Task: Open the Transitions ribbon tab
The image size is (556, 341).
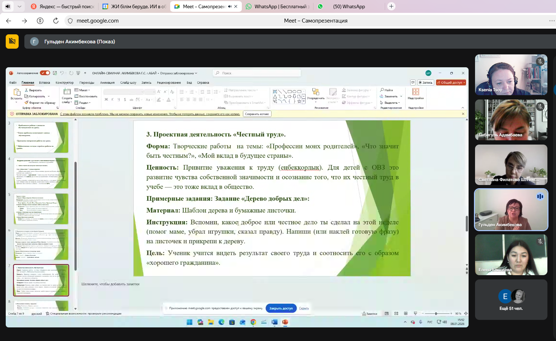Action: 87,83
